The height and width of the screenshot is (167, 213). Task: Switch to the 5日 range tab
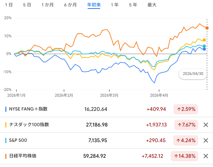27,5
